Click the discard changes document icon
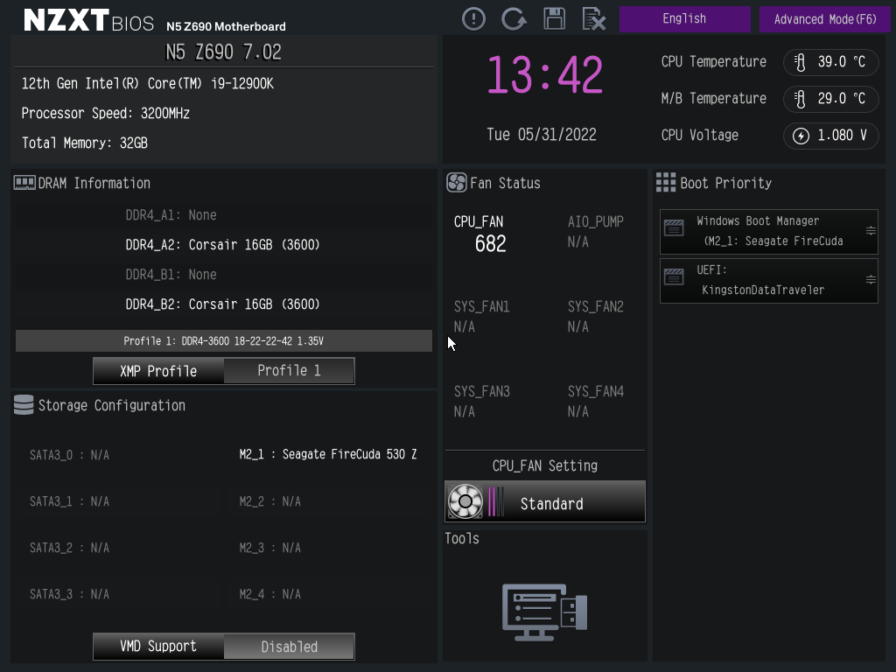Screen dimensions: 896x672 (594, 19)
